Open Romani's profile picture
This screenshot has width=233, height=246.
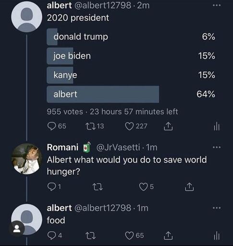point(26,159)
